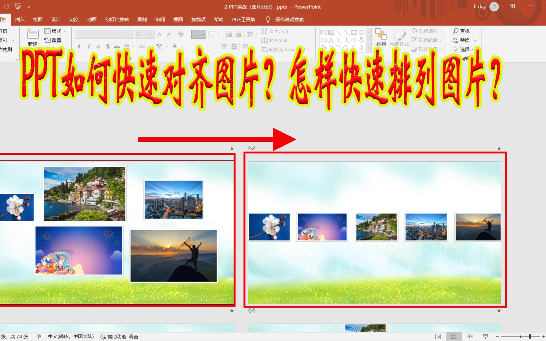Image resolution: width=546 pixels, height=341 pixels.
Task: Enable center text alignment
Action: click(205, 46)
